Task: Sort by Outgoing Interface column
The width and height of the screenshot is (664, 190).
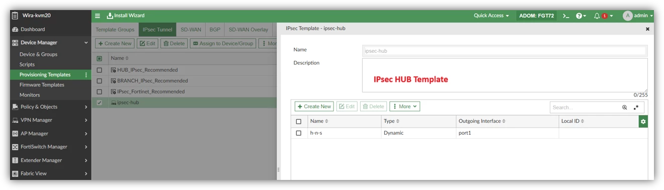Action: point(482,121)
